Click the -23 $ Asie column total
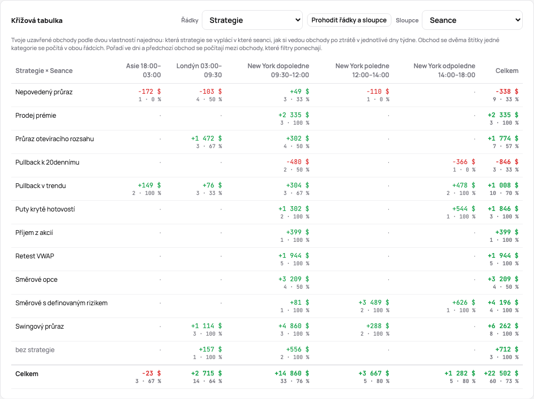The height and width of the screenshot is (399, 534). [x=152, y=373]
